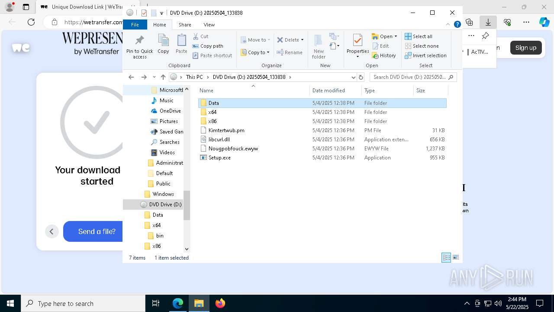Screen dimensions: 554x312
Task: Expand address bar history dropdown
Action: tap(354, 77)
